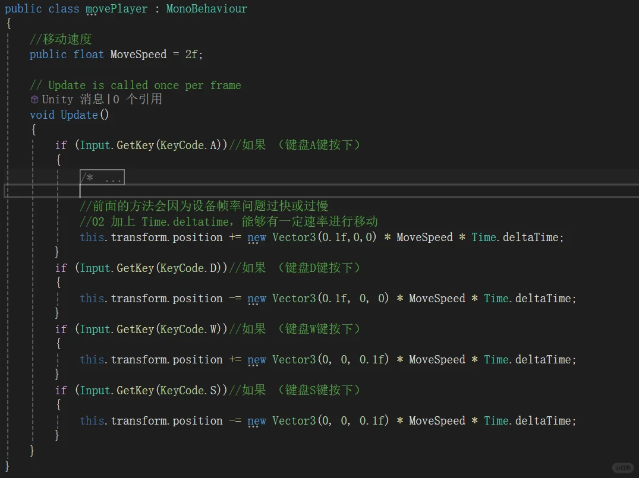
Task: Select the movePlayer class name
Action: point(117,8)
